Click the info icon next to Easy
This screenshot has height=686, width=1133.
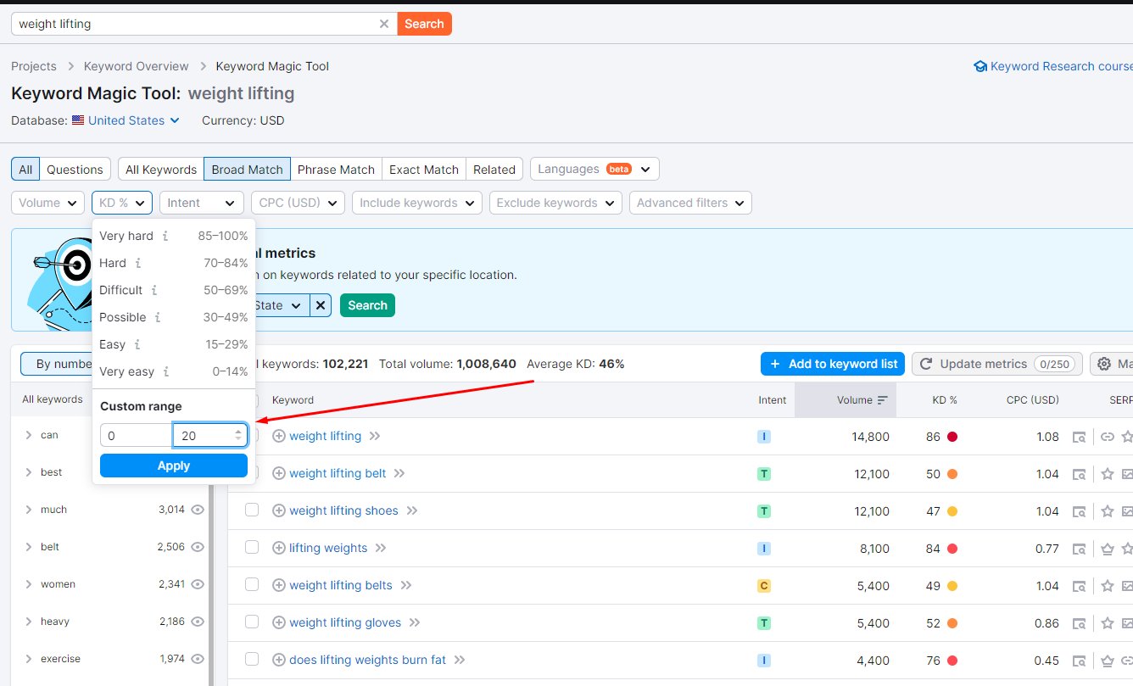137,344
